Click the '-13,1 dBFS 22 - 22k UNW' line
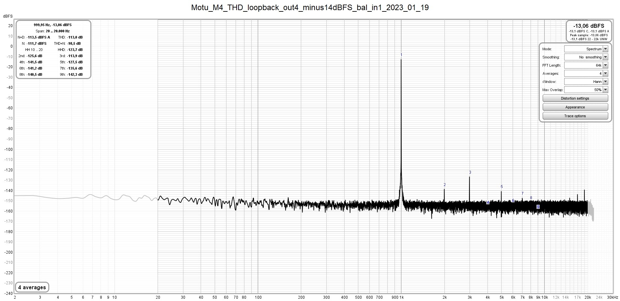Viewport: 620px width, 301px height. pos(589,39)
